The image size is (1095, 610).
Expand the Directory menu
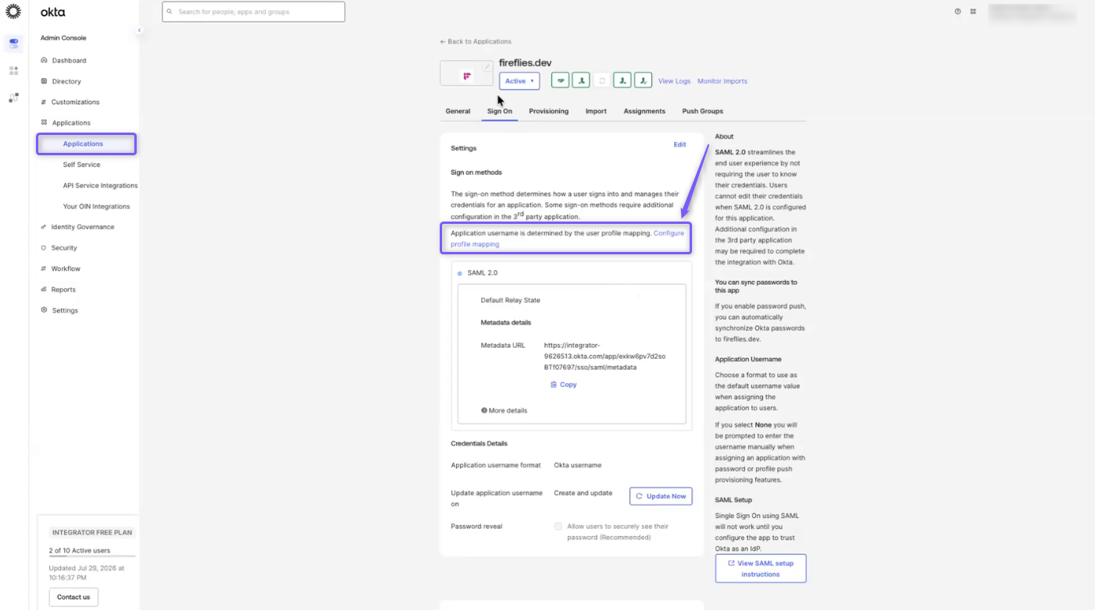click(x=66, y=81)
